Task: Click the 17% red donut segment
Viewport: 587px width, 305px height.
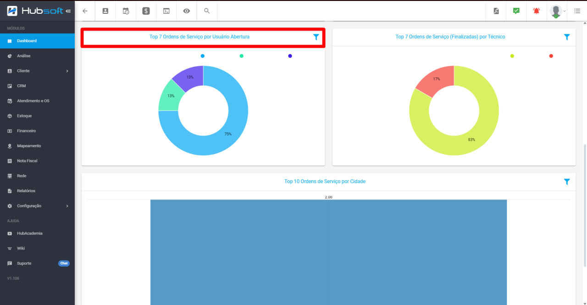Action: click(x=437, y=79)
